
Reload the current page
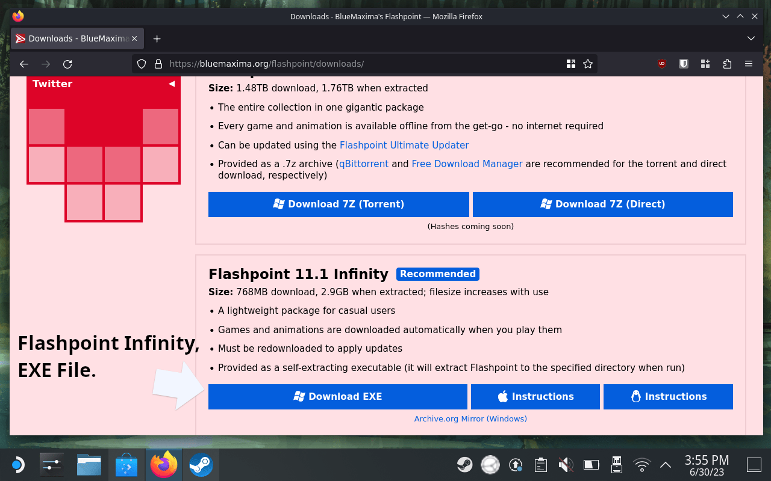point(66,63)
